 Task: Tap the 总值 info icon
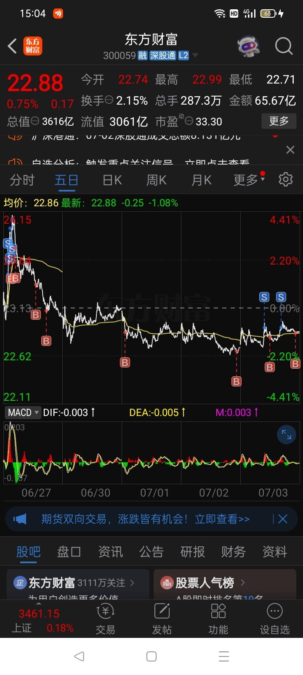point(35,121)
